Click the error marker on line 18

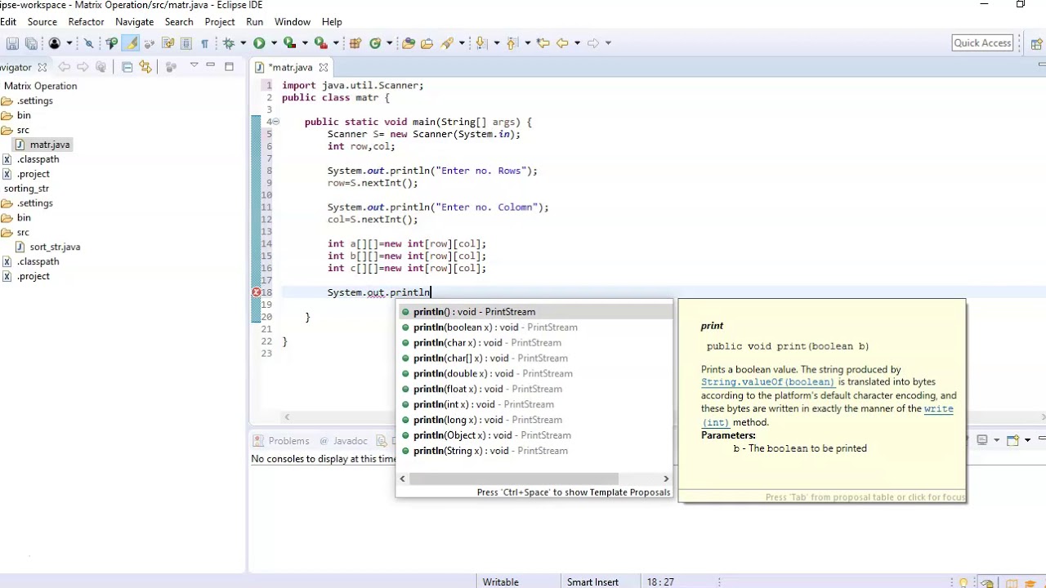[x=256, y=292]
